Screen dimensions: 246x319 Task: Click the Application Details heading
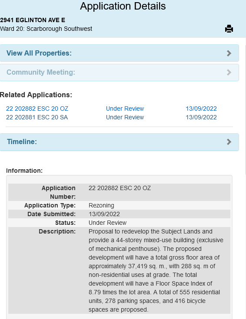click(123, 6)
